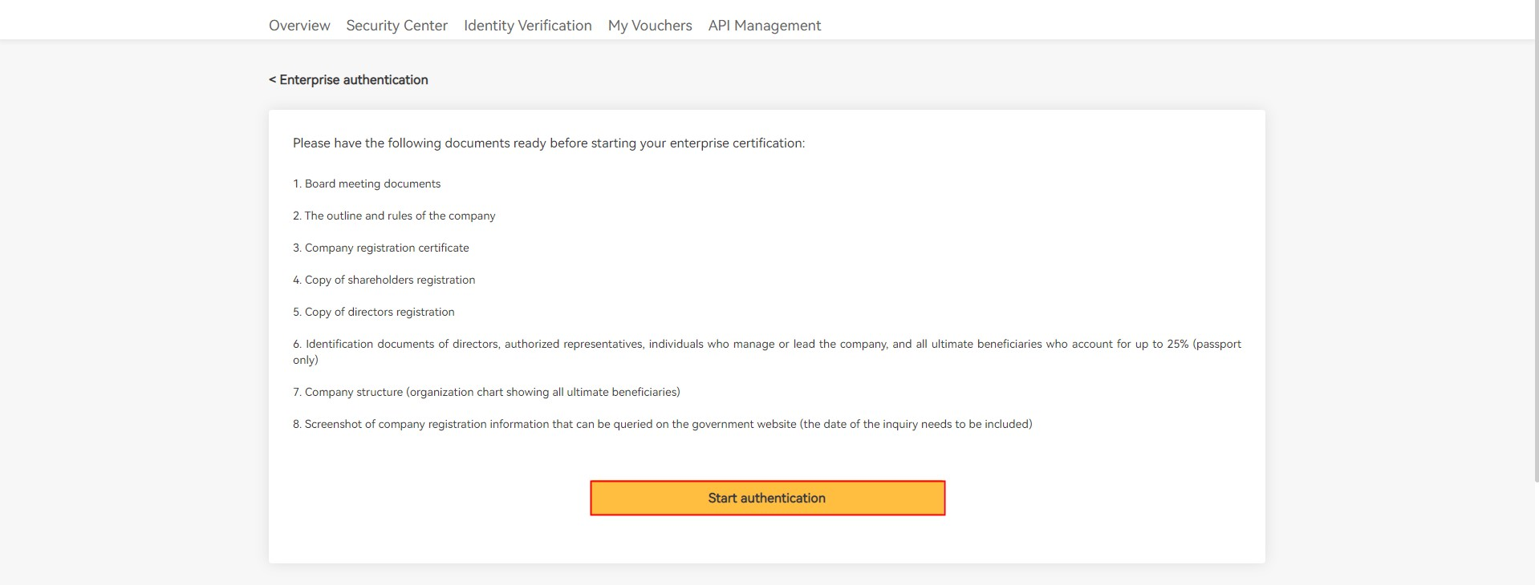Switch to the Security Center tab
Image resolution: width=1539 pixels, height=585 pixels.
coord(396,26)
